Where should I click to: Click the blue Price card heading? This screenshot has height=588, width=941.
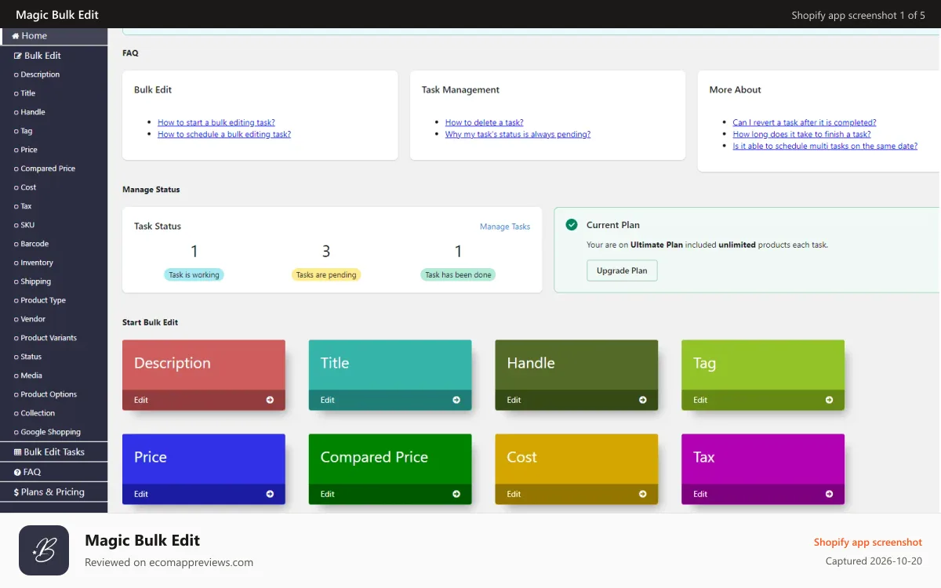(x=151, y=457)
